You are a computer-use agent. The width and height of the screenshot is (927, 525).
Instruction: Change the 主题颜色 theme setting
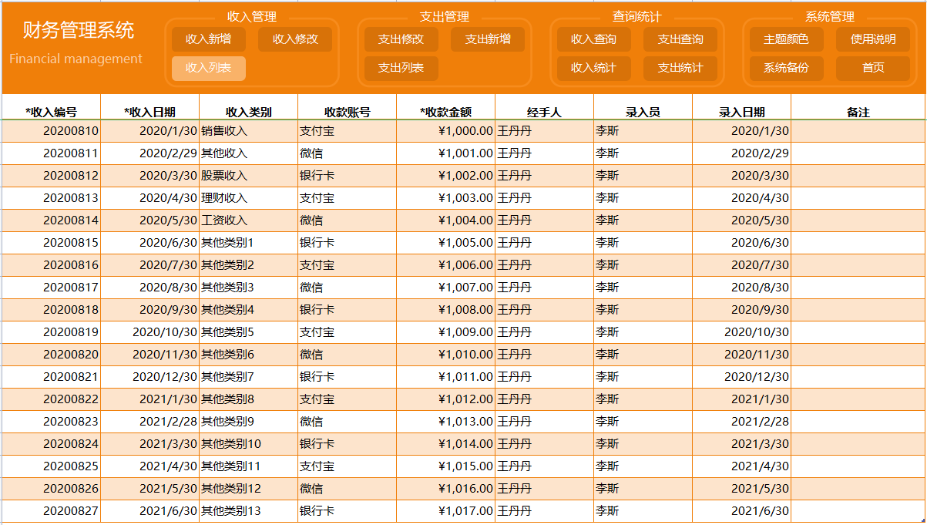pyautogui.click(x=786, y=39)
